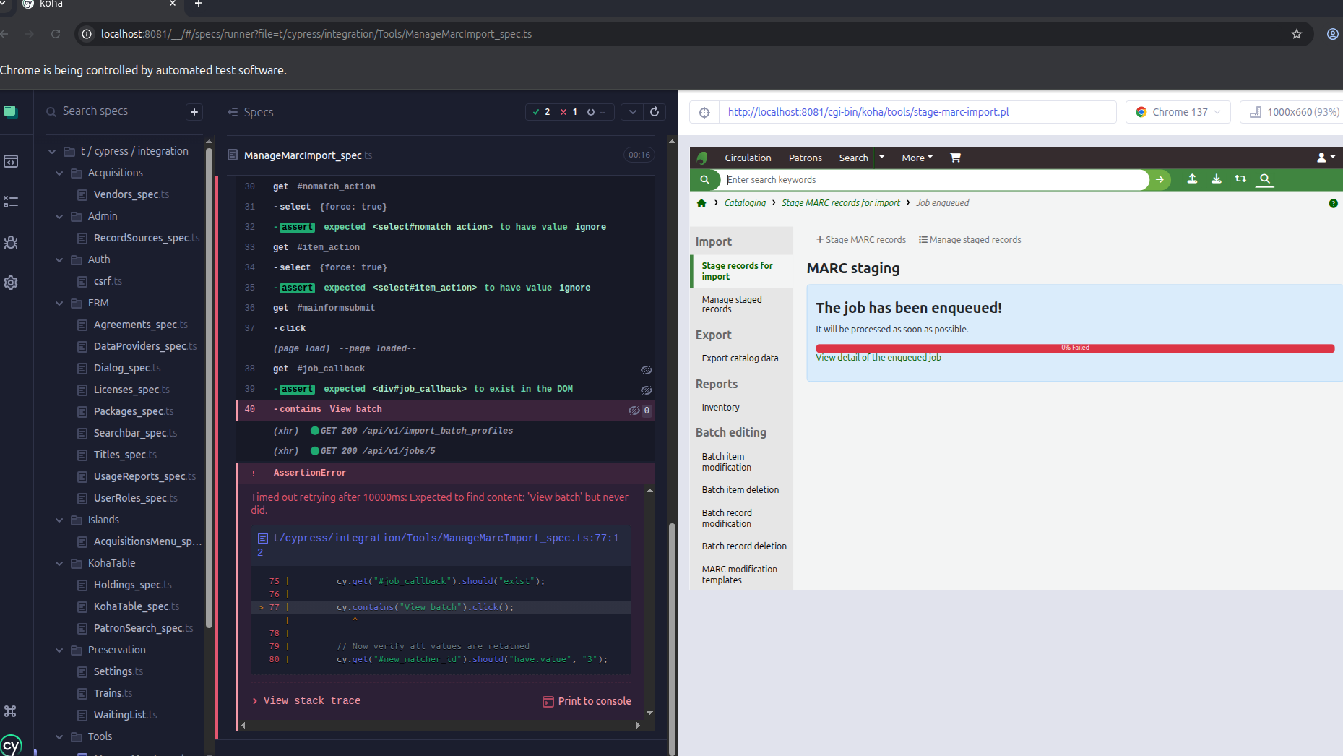Toggle the hidden-eye icon on the #job_callback row
1343x756 pixels.
pos(646,369)
